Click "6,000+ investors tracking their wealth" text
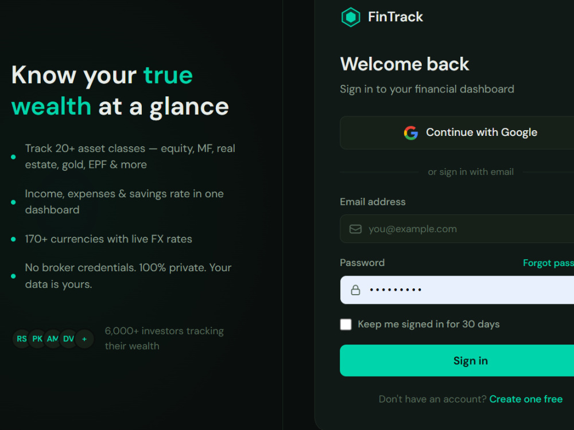This screenshot has width=574, height=430. (x=164, y=339)
